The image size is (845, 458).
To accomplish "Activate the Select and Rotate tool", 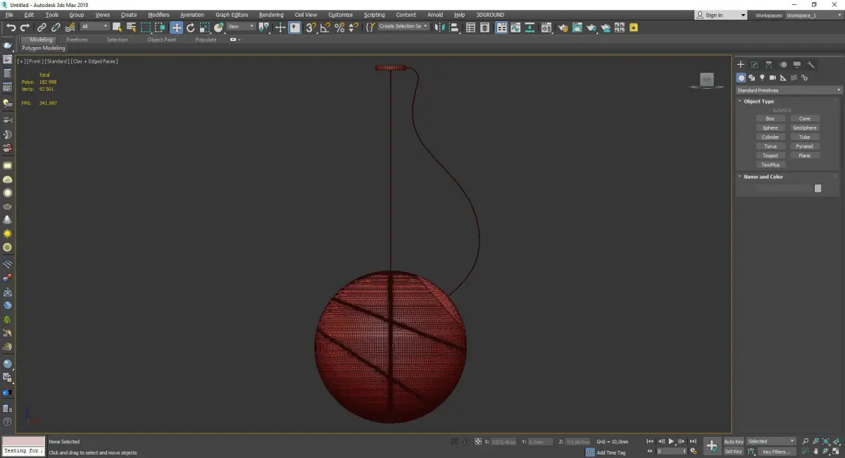I will [190, 27].
